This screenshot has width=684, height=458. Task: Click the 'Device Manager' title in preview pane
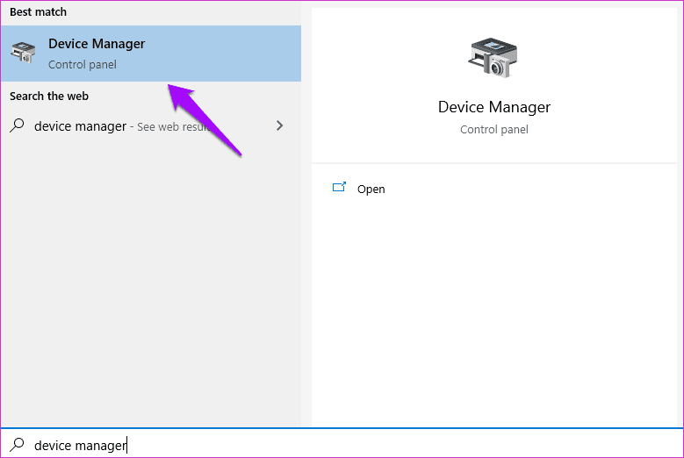(x=493, y=107)
